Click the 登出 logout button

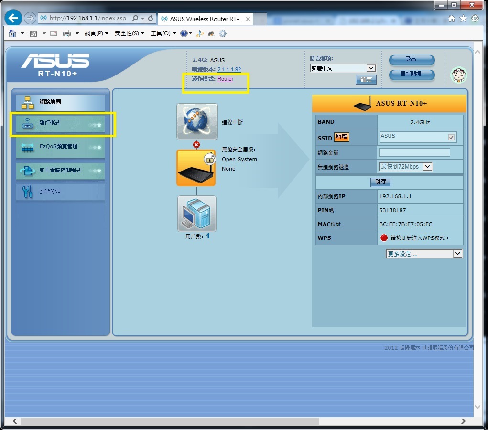(x=412, y=59)
